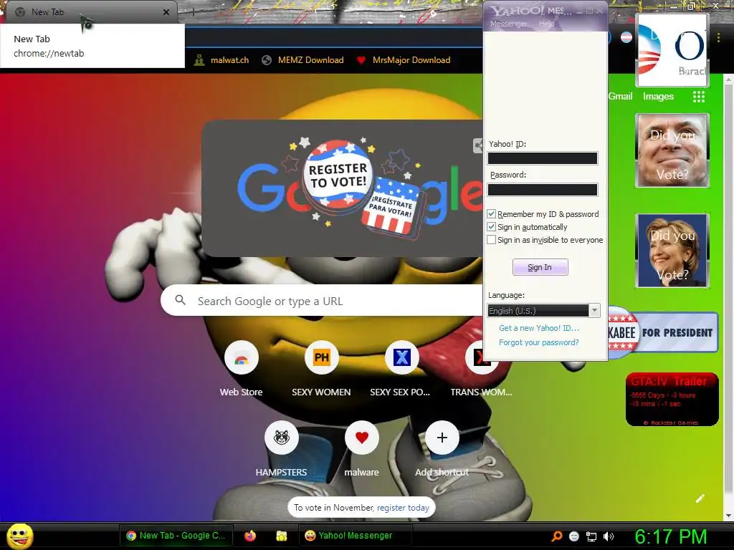Click the pencil Customize Chrome icon
The width and height of the screenshot is (734, 550).
point(700,498)
